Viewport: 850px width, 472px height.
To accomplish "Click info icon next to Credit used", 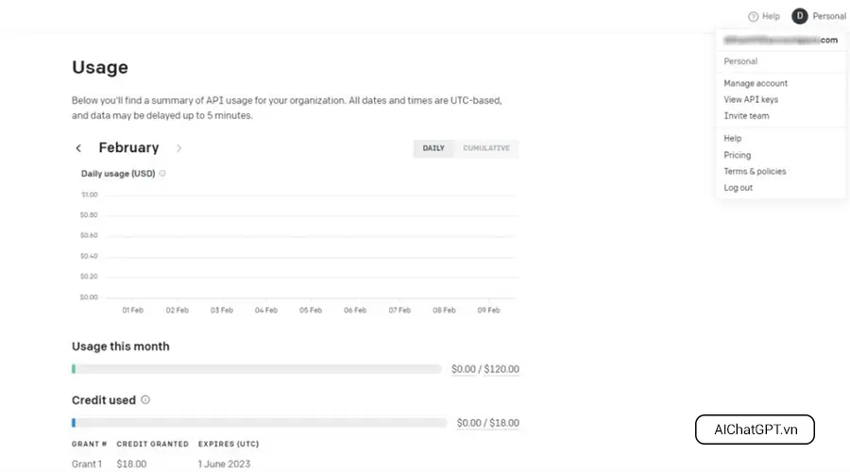I will [x=145, y=400].
